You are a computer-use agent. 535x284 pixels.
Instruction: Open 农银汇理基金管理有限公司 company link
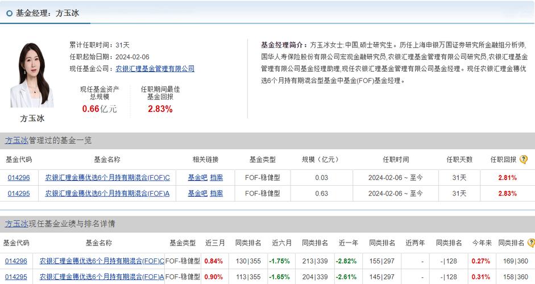coord(155,69)
